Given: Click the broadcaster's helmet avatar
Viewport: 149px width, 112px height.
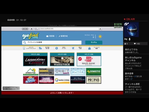Looking at the screenshot, I should [x=131, y=30].
